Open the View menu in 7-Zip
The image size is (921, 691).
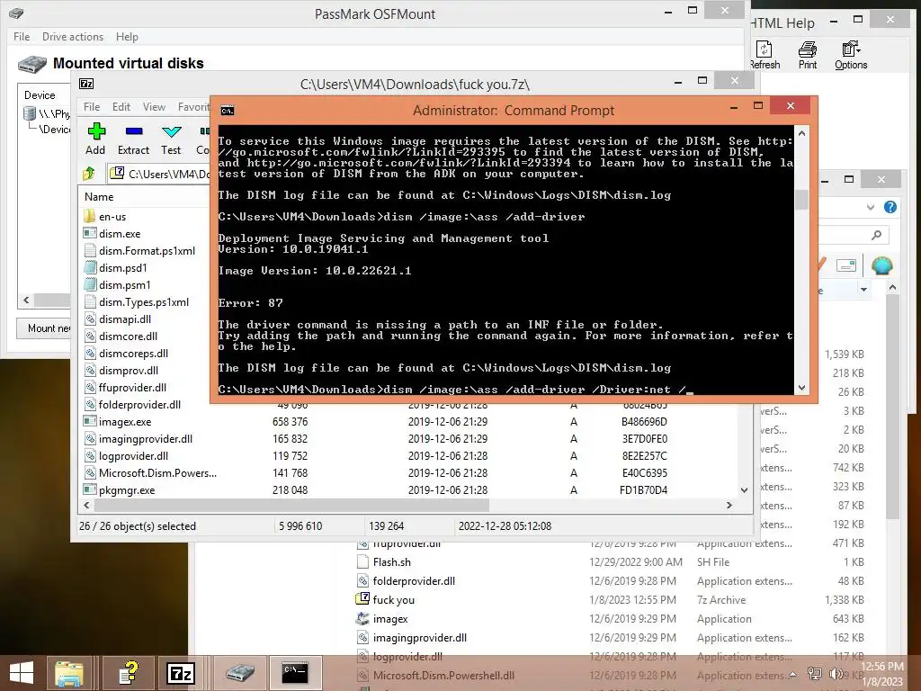tap(154, 106)
